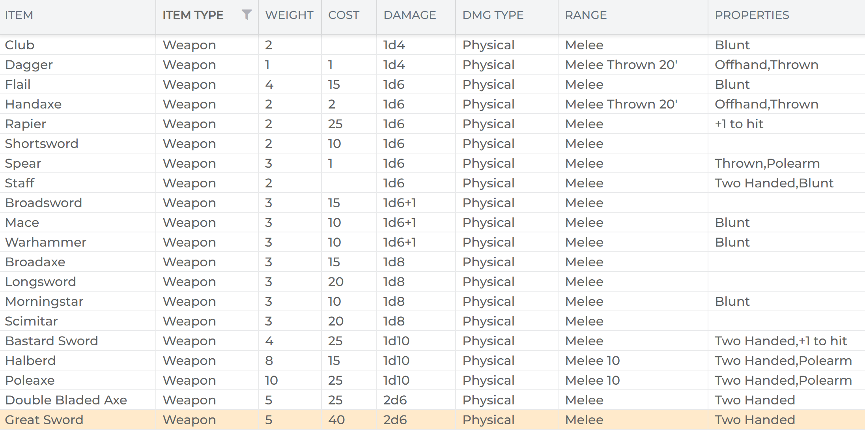Sort by the ITEM column header

click(x=19, y=15)
